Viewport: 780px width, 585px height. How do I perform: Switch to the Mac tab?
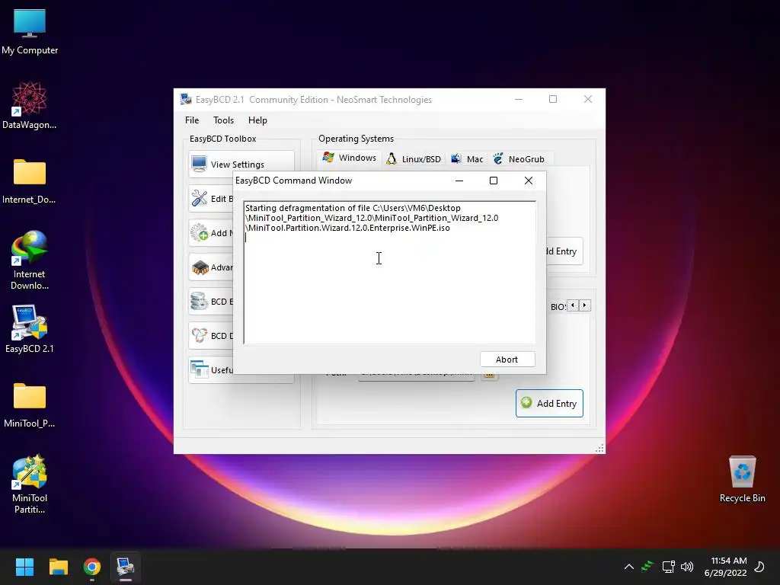point(467,158)
